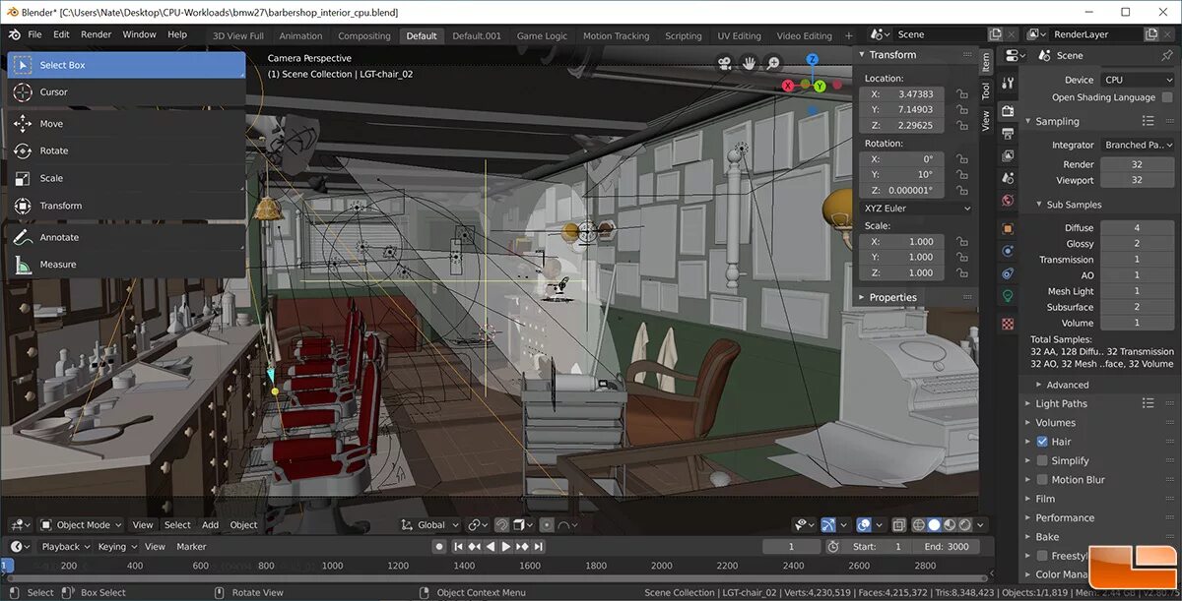Choose the Annotate tool

(x=126, y=237)
